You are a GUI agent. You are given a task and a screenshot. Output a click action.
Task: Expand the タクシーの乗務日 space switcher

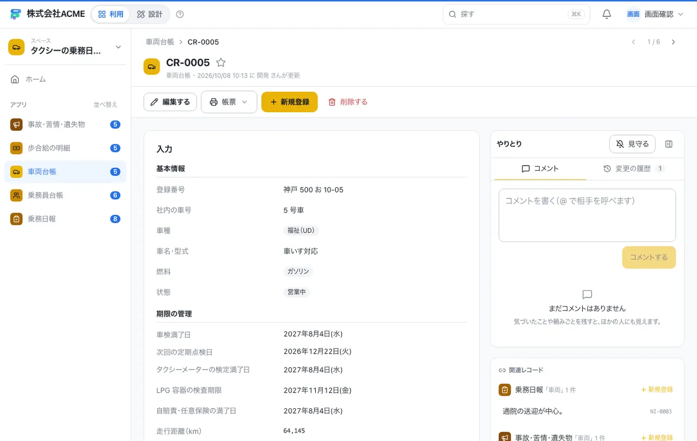click(x=65, y=47)
